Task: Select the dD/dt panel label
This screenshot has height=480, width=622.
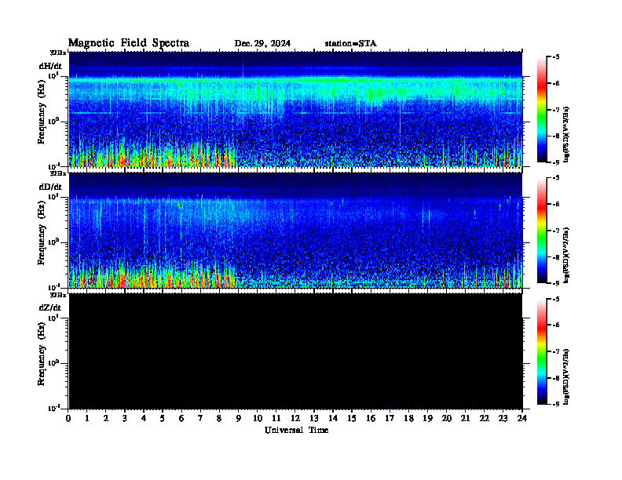Action: tap(50, 187)
